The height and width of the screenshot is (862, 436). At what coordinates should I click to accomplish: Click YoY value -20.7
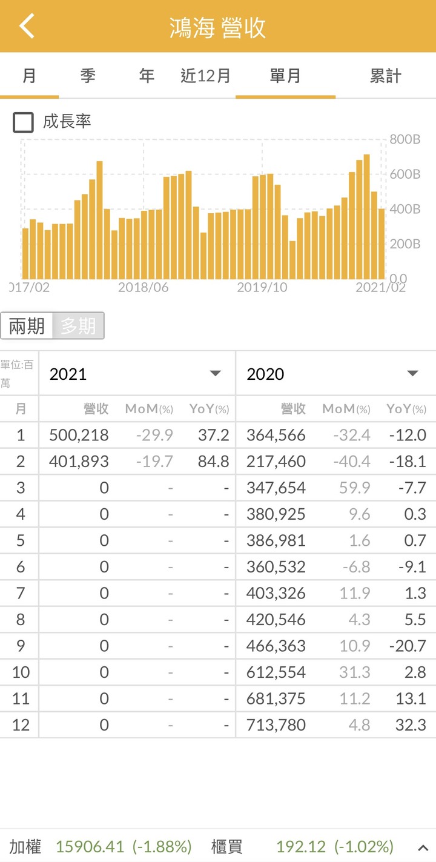407,646
